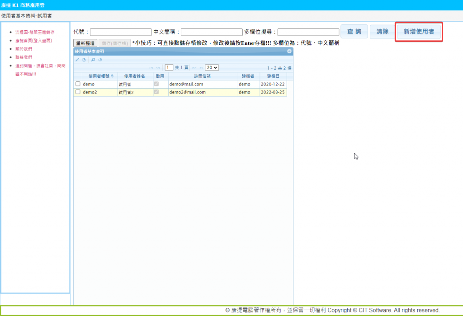Click the grid reload refresh icon
This screenshot has width=463, height=316.
click(100, 60)
